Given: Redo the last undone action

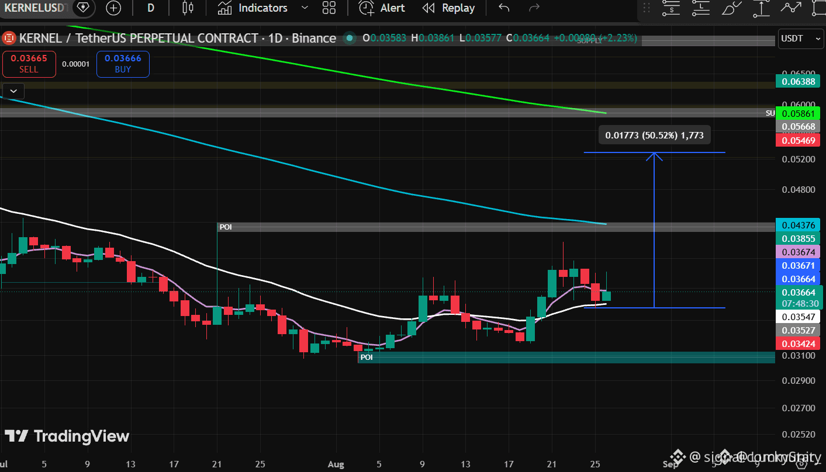Looking at the screenshot, I should tap(534, 8).
